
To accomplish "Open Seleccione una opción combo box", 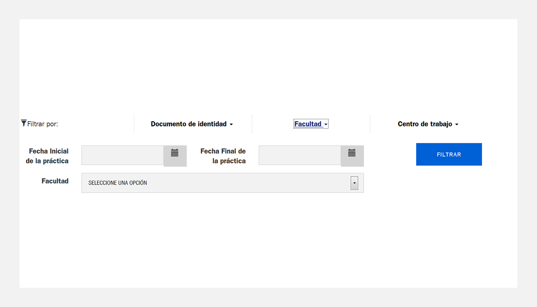I will click(x=222, y=183).
